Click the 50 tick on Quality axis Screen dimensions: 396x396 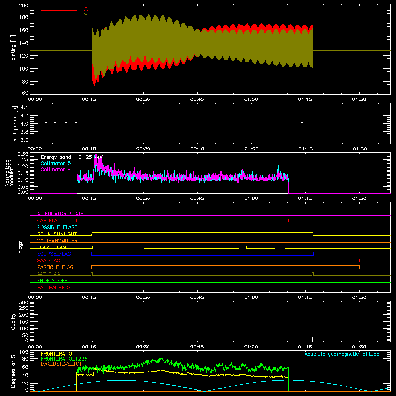[x=25, y=335]
